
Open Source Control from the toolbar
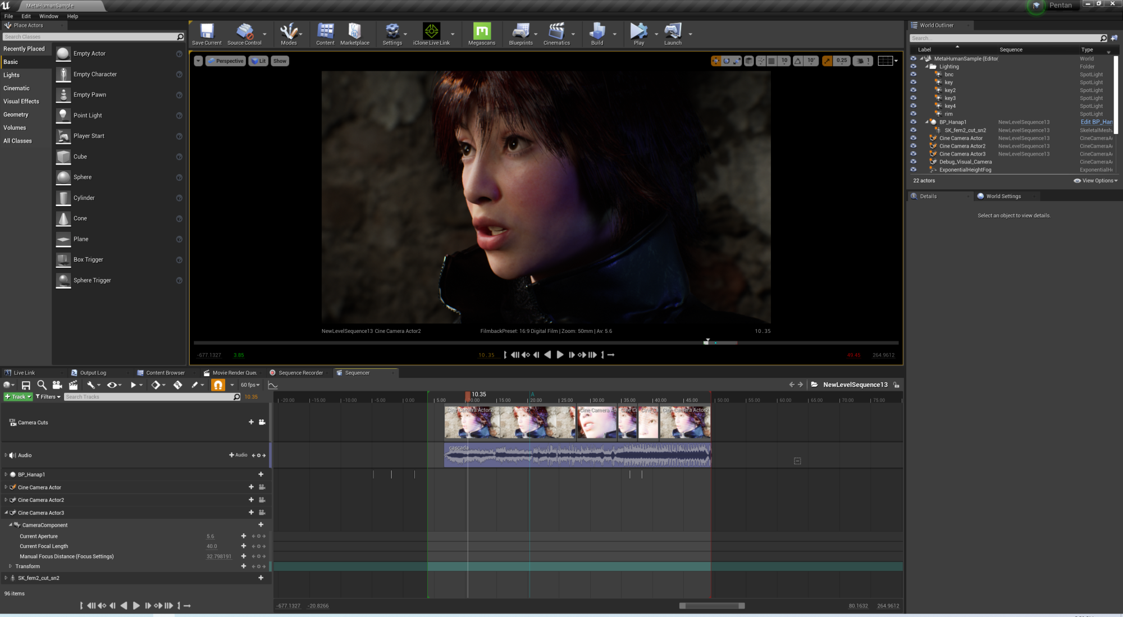244,34
